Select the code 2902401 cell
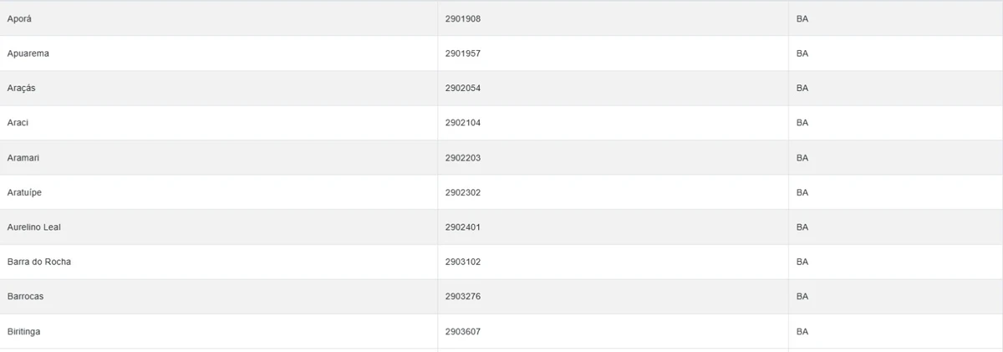1003x352 pixels. (x=463, y=227)
